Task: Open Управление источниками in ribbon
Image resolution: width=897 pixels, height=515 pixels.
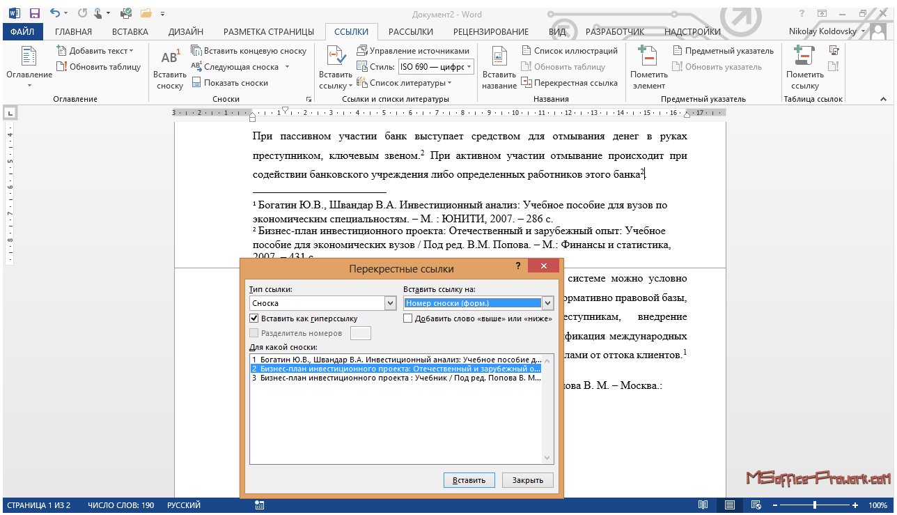Action: [x=413, y=51]
